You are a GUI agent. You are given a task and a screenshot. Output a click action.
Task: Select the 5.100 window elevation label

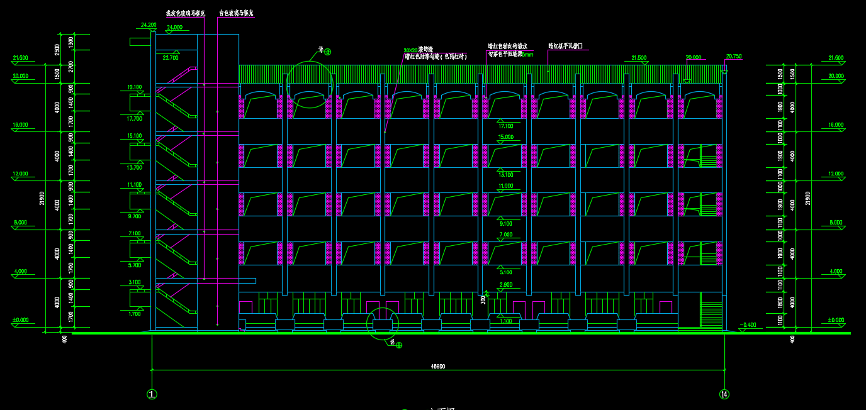click(505, 272)
